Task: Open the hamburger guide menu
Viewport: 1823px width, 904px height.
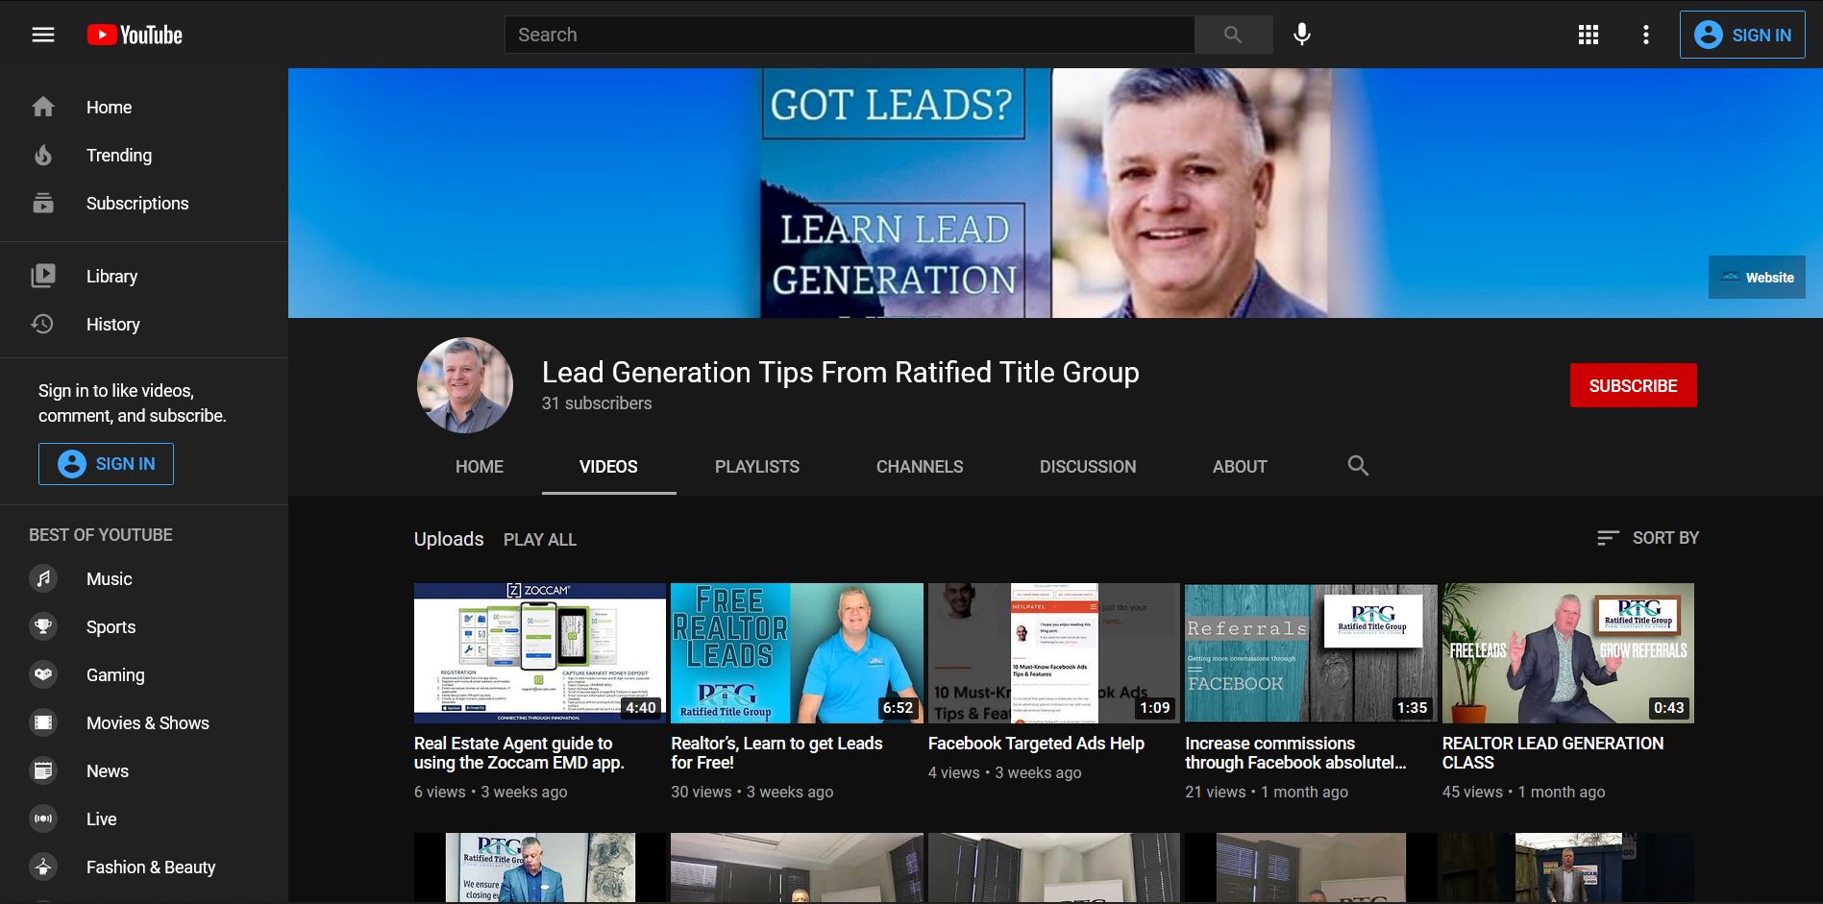Action: point(43,35)
